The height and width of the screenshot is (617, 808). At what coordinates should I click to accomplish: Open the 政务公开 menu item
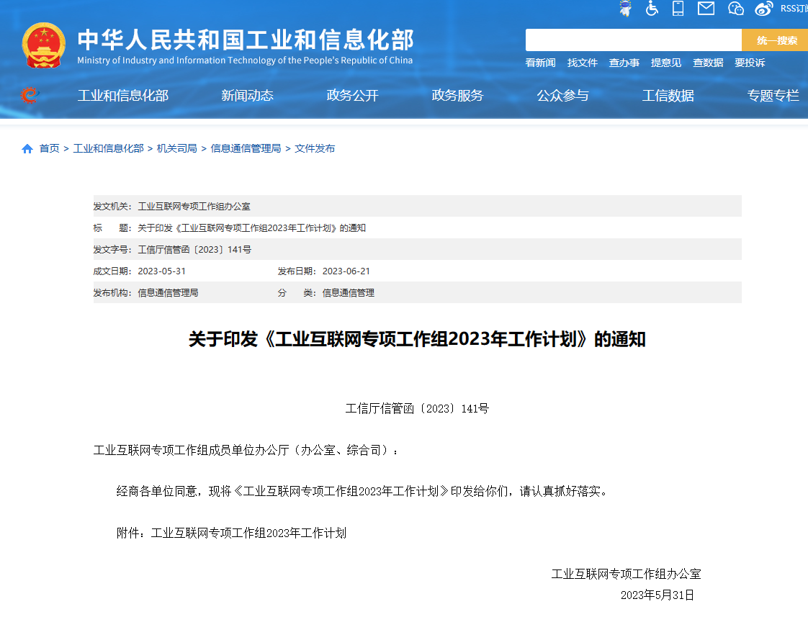click(352, 95)
